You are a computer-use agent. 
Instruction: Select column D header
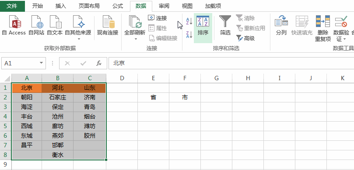tap(122, 78)
